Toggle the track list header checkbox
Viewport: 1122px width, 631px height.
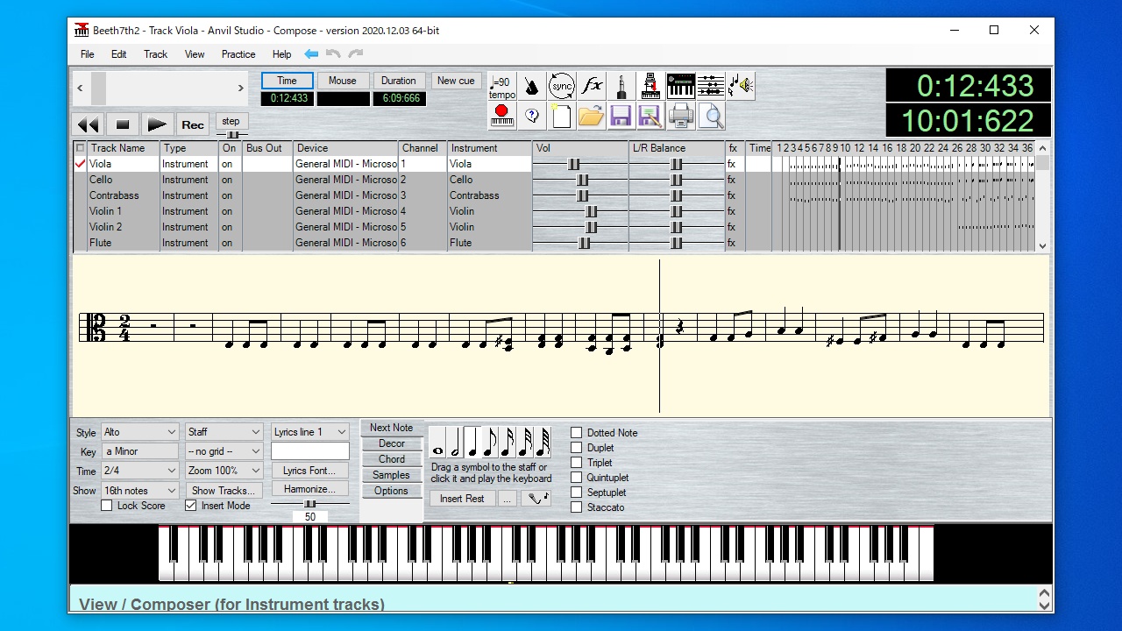[x=80, y=148]
